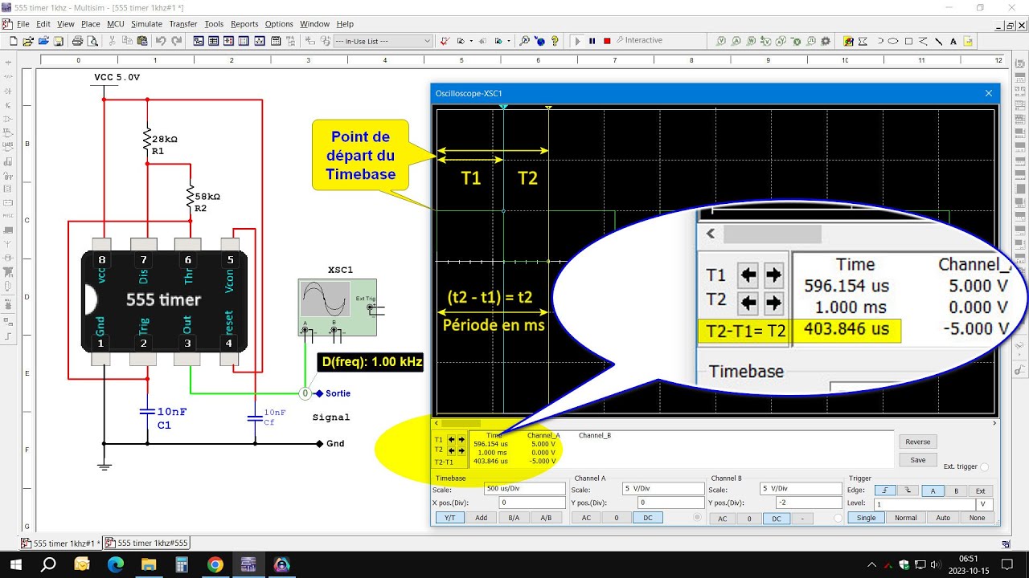Screen dimensions: 1029x578
Task: Click Channel A Scale field
Action: coord(664,489)
